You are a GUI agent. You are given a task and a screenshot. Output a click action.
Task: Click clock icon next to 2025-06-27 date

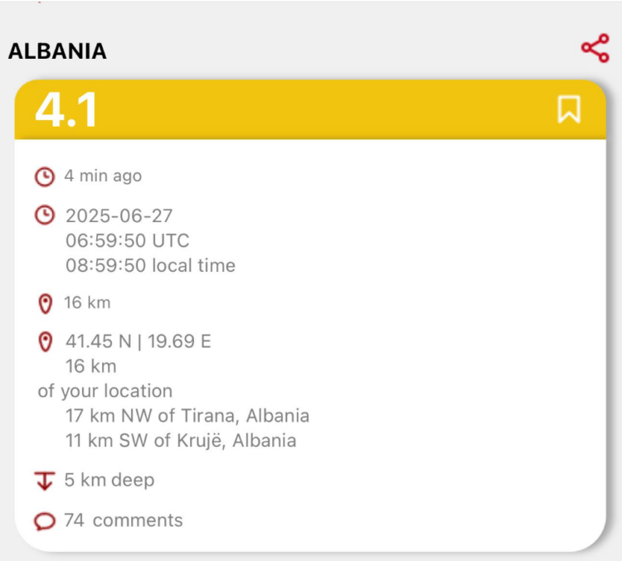pos(45,215)
